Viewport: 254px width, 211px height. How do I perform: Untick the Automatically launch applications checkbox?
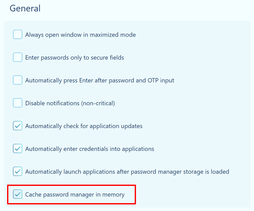(x=17, y=171)
